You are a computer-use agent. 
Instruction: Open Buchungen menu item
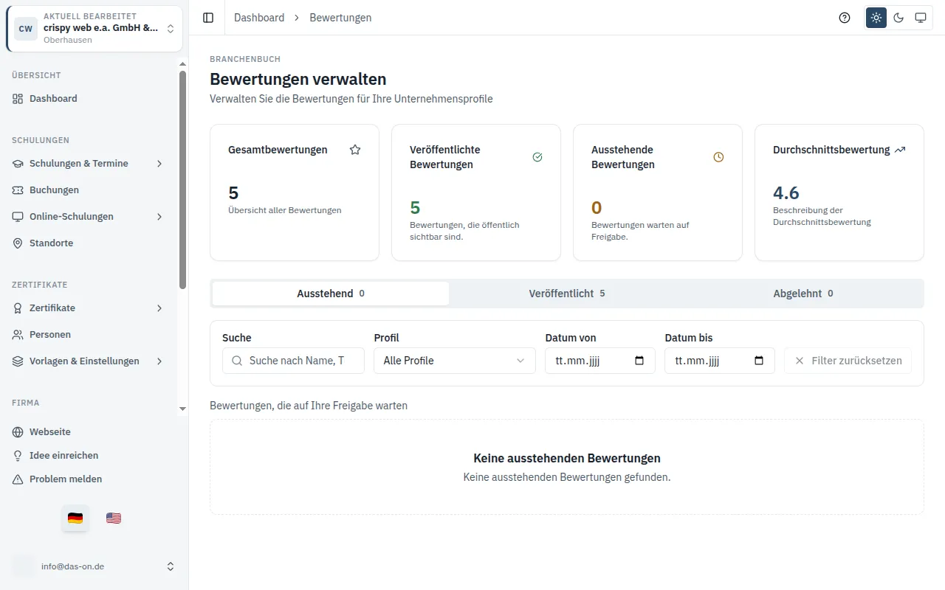tap(89, 190)
